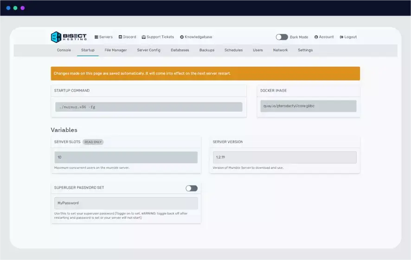
Task: Open the File Manager tab
Action: pyautogui.click(x=116, y=50)
